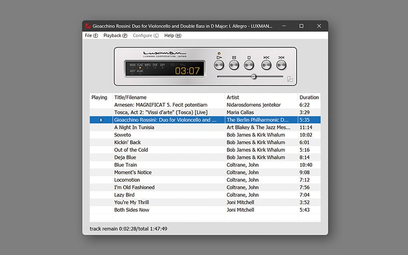This screenshot has height=255, width=408.
Task: Click the Luxman logo on the player panel
Action: 165,54
